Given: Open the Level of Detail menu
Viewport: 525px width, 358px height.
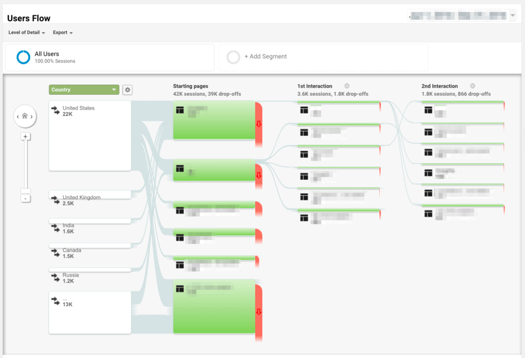Looking at the screenshot, I should pos(24,32).
